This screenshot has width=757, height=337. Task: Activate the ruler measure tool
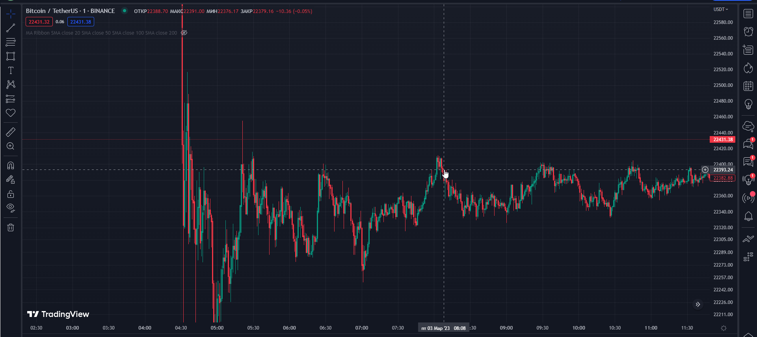pyautogui.click(x=11, y=132)
